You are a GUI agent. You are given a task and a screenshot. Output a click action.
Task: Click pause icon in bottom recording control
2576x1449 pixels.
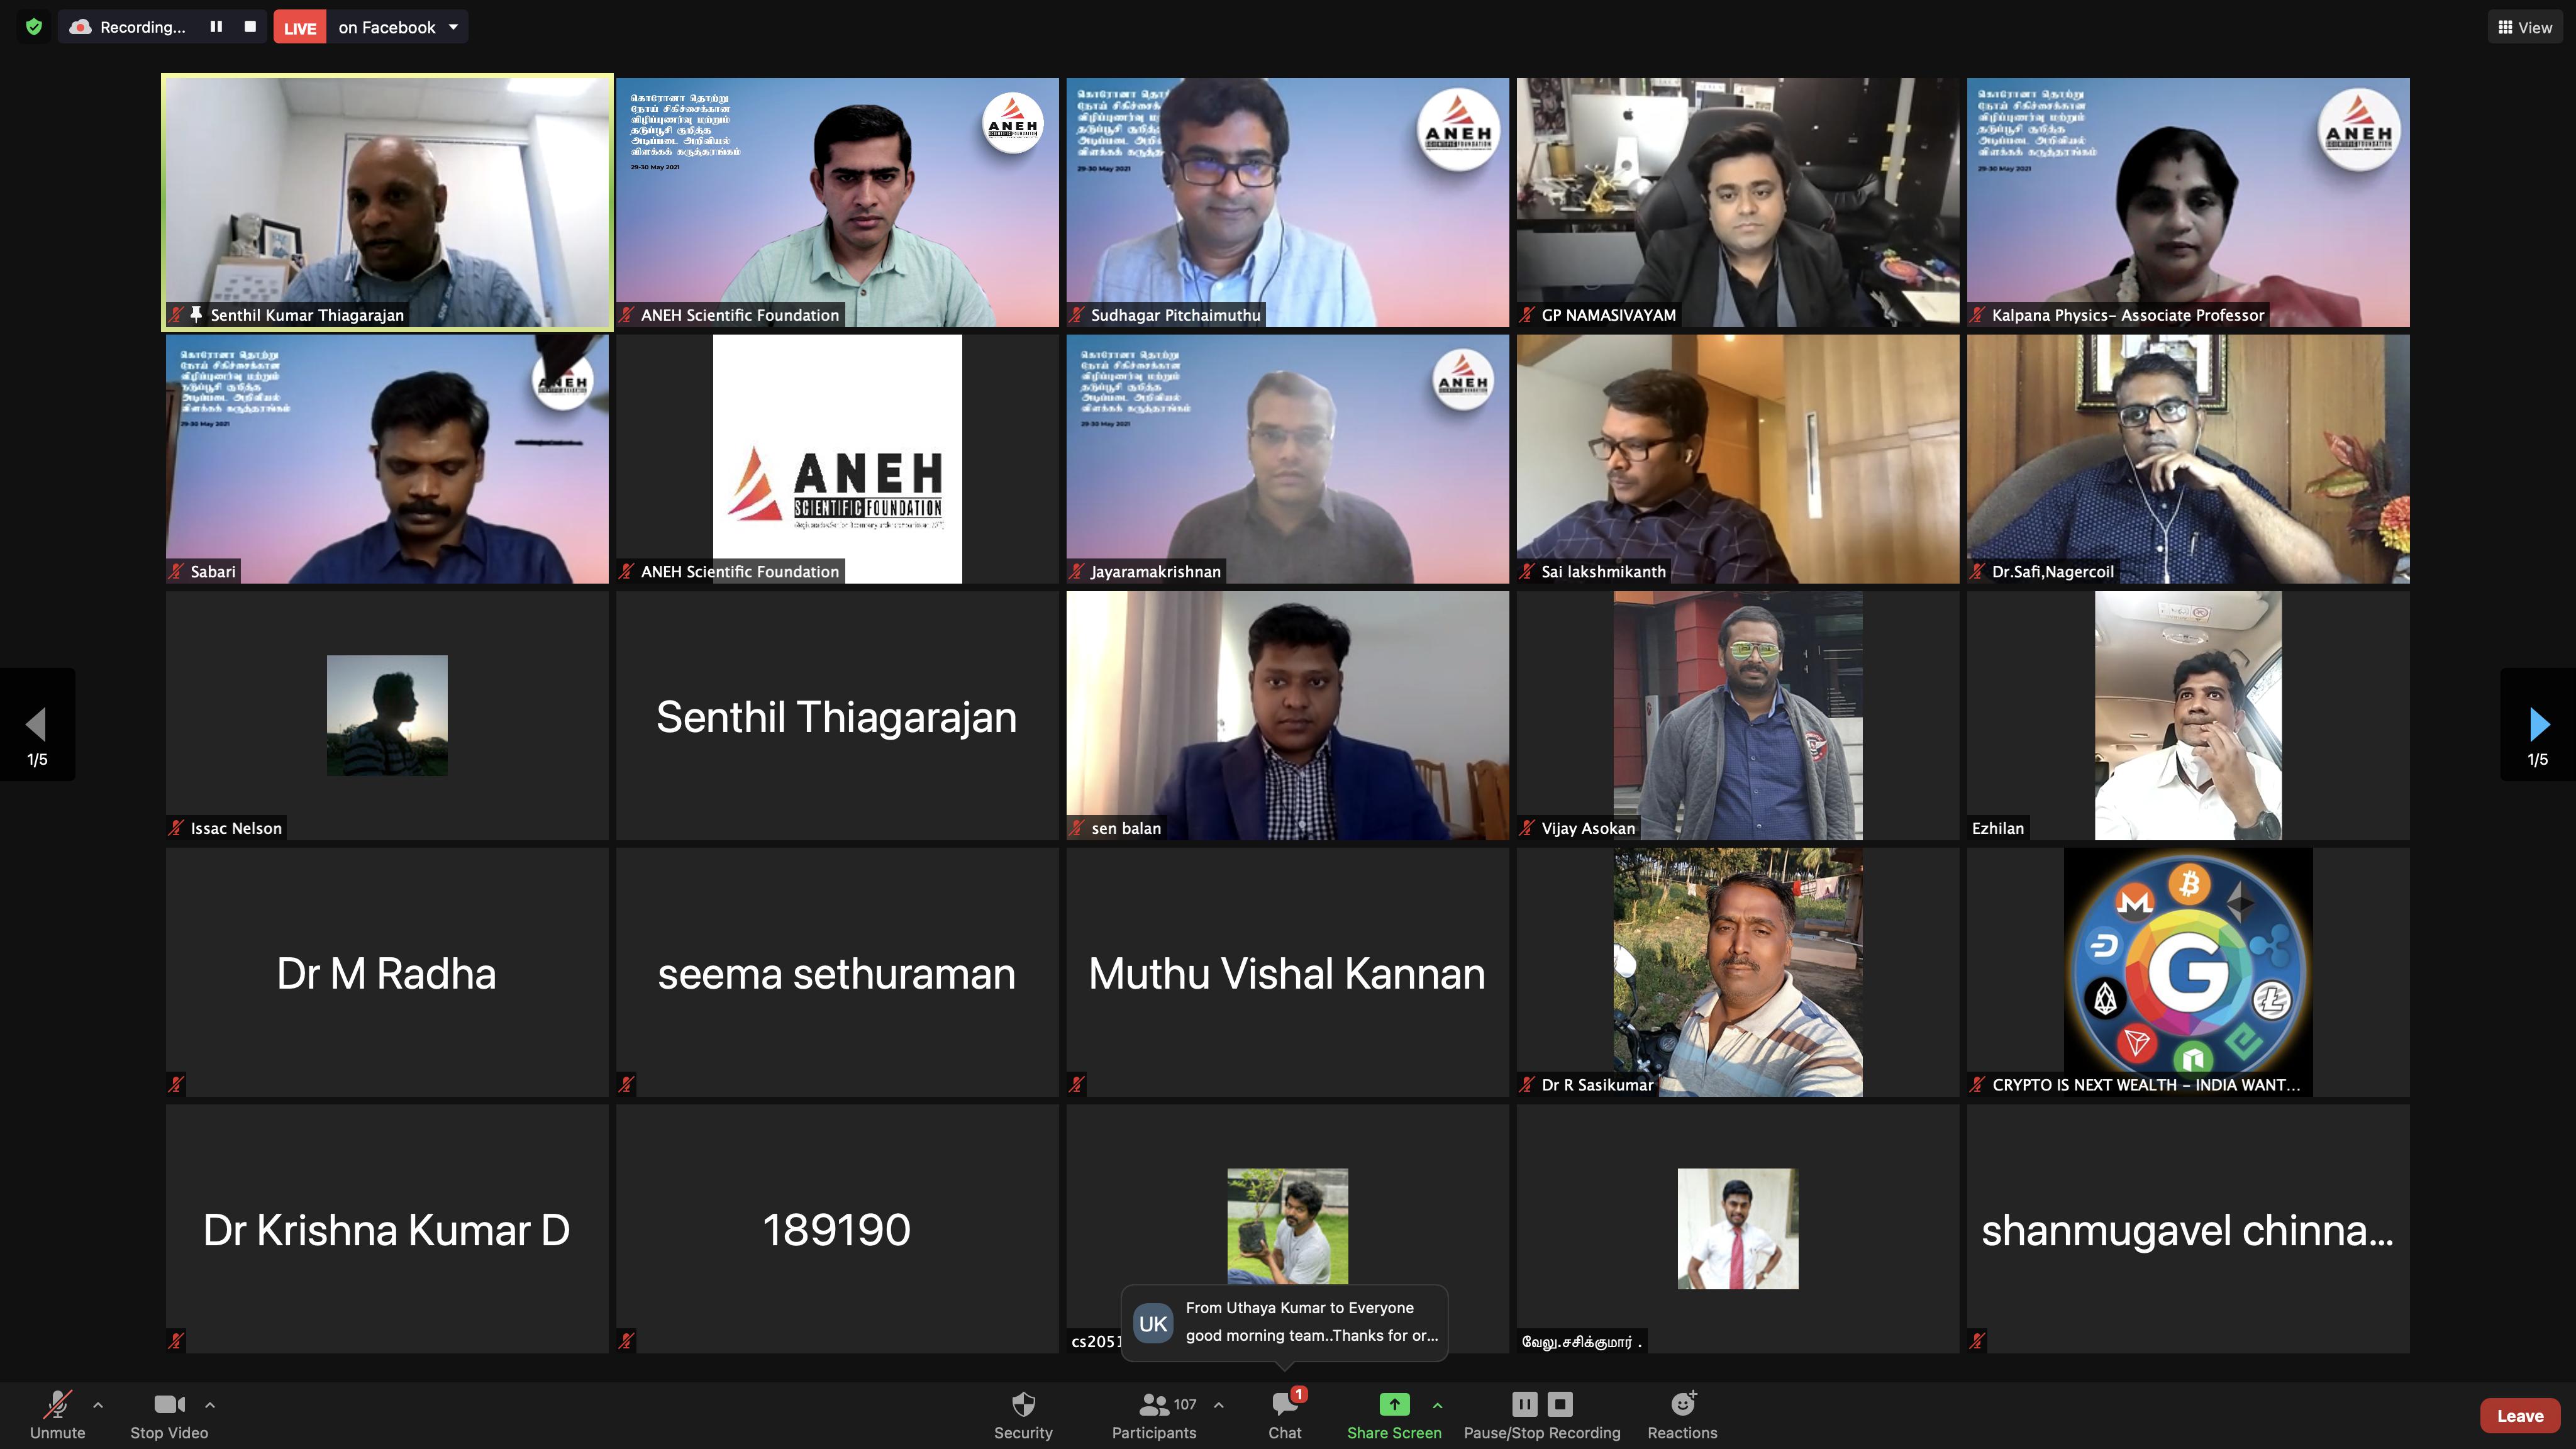click(1524, 1405)
